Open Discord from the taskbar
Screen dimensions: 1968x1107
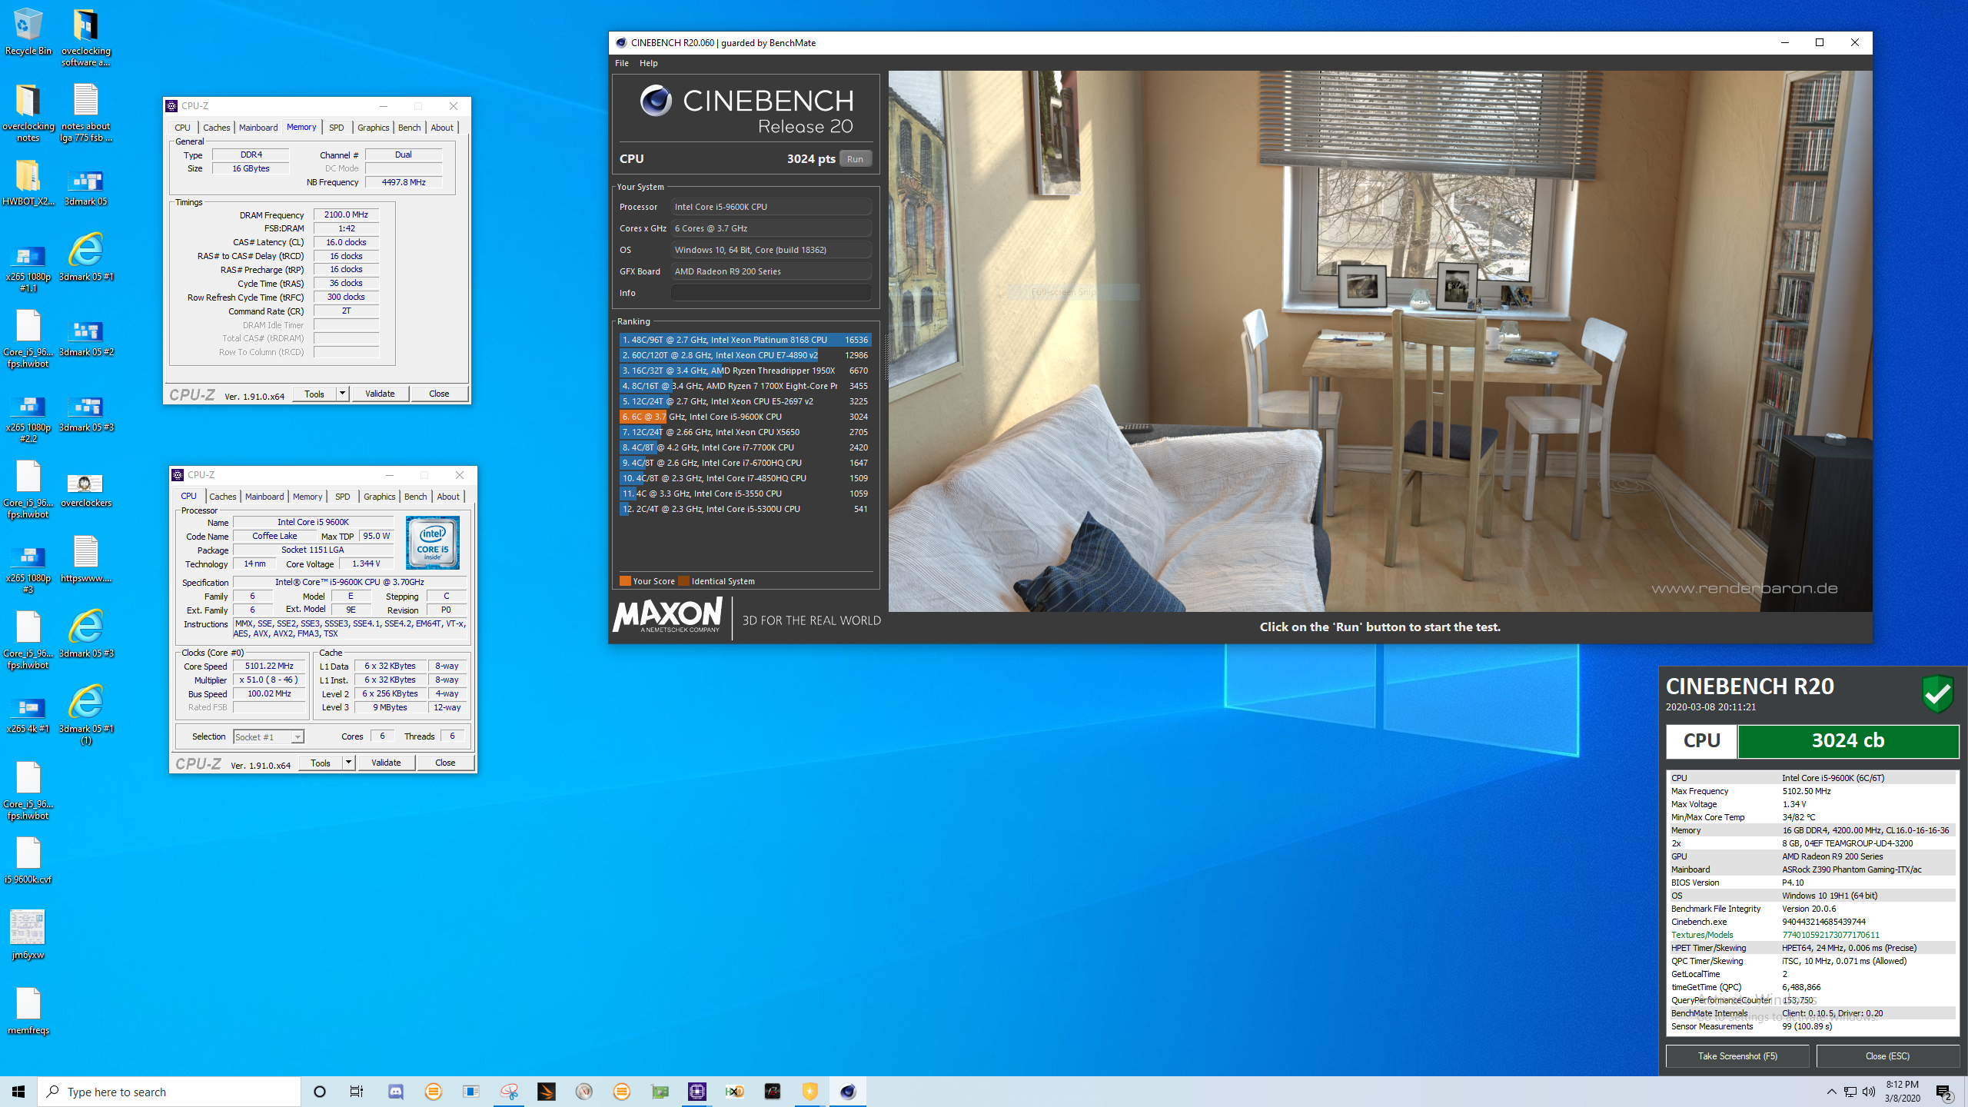[x=396, y=1092]
